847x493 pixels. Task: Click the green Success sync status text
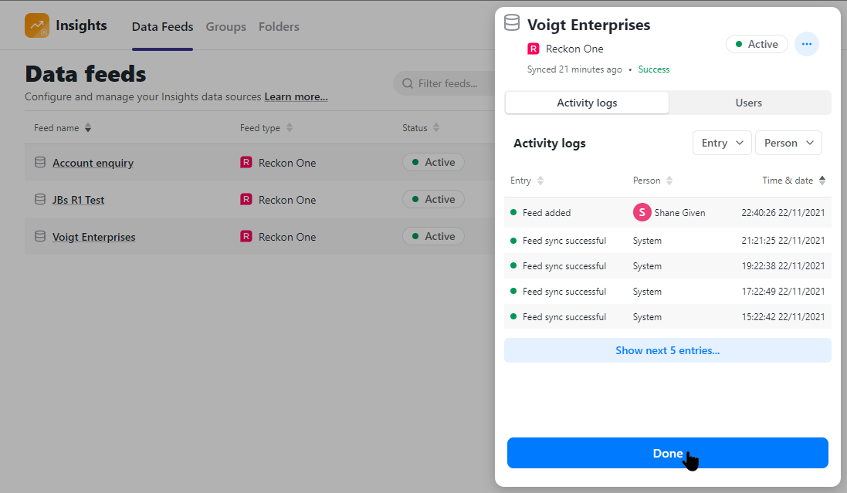point(654,69)
